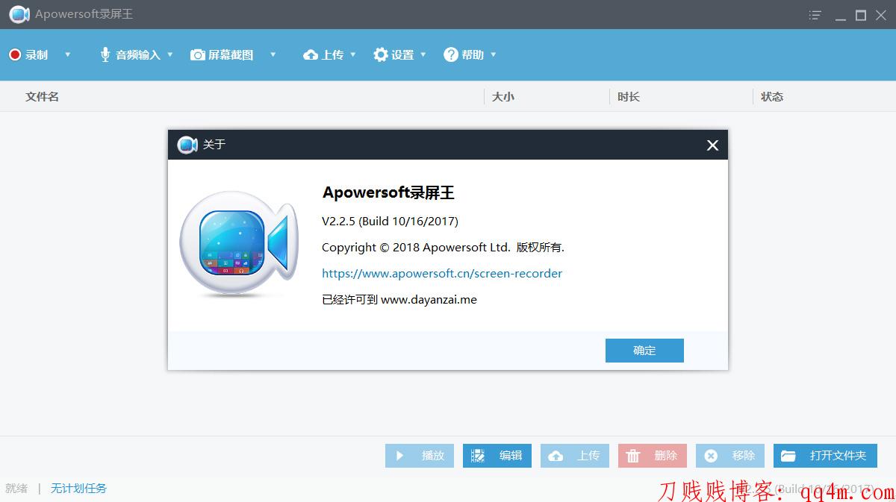
Task: Maximize the main window
Action: (861, 15)
